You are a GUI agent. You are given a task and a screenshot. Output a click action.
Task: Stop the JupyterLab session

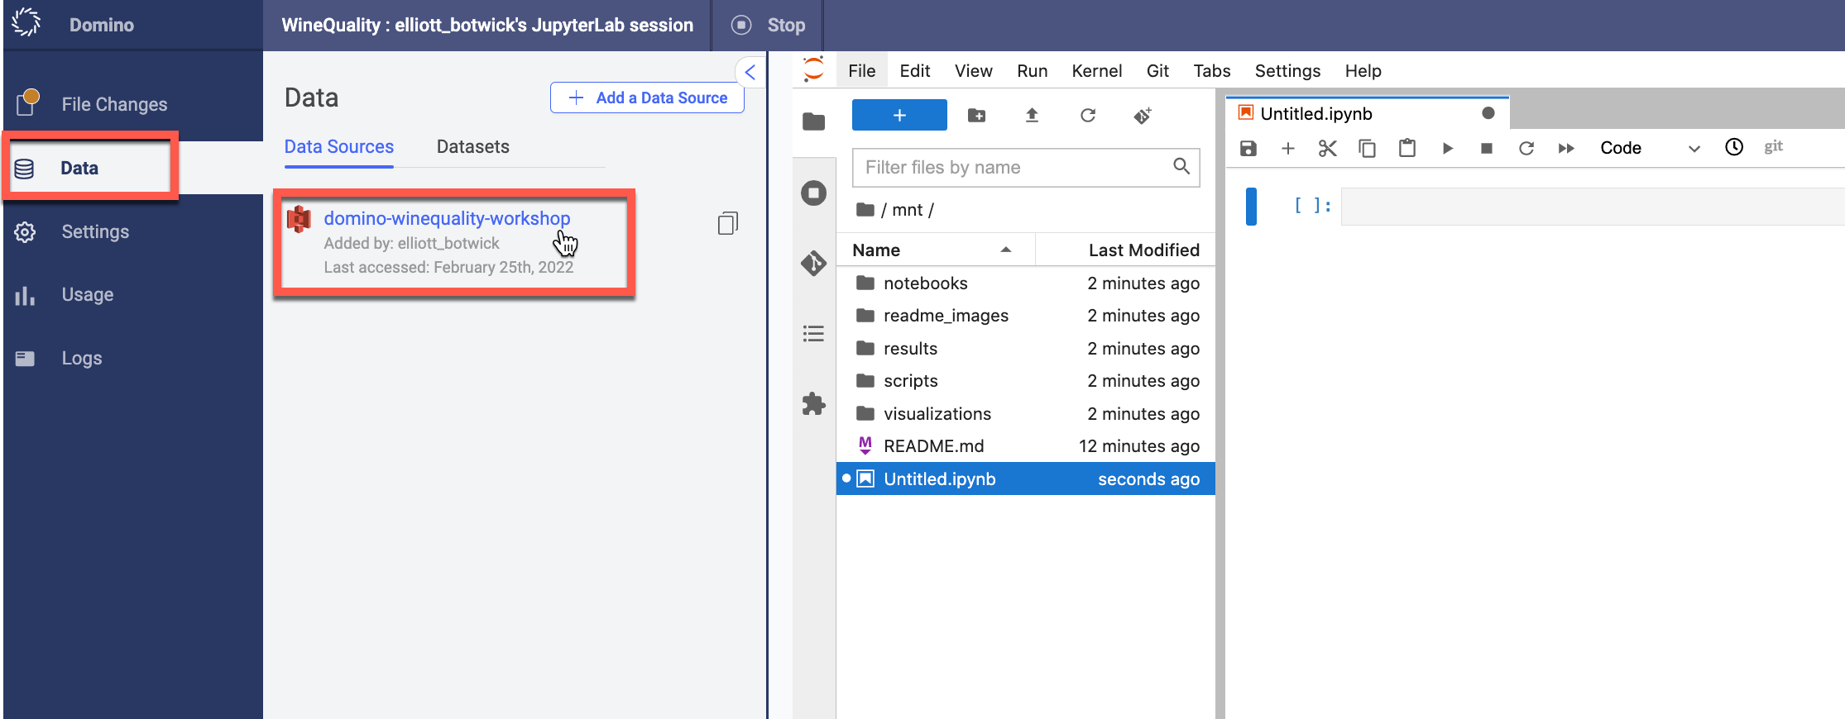[x=769, y=25]
